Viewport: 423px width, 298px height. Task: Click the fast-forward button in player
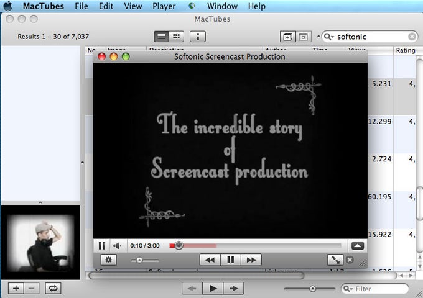tap(251, 260)
